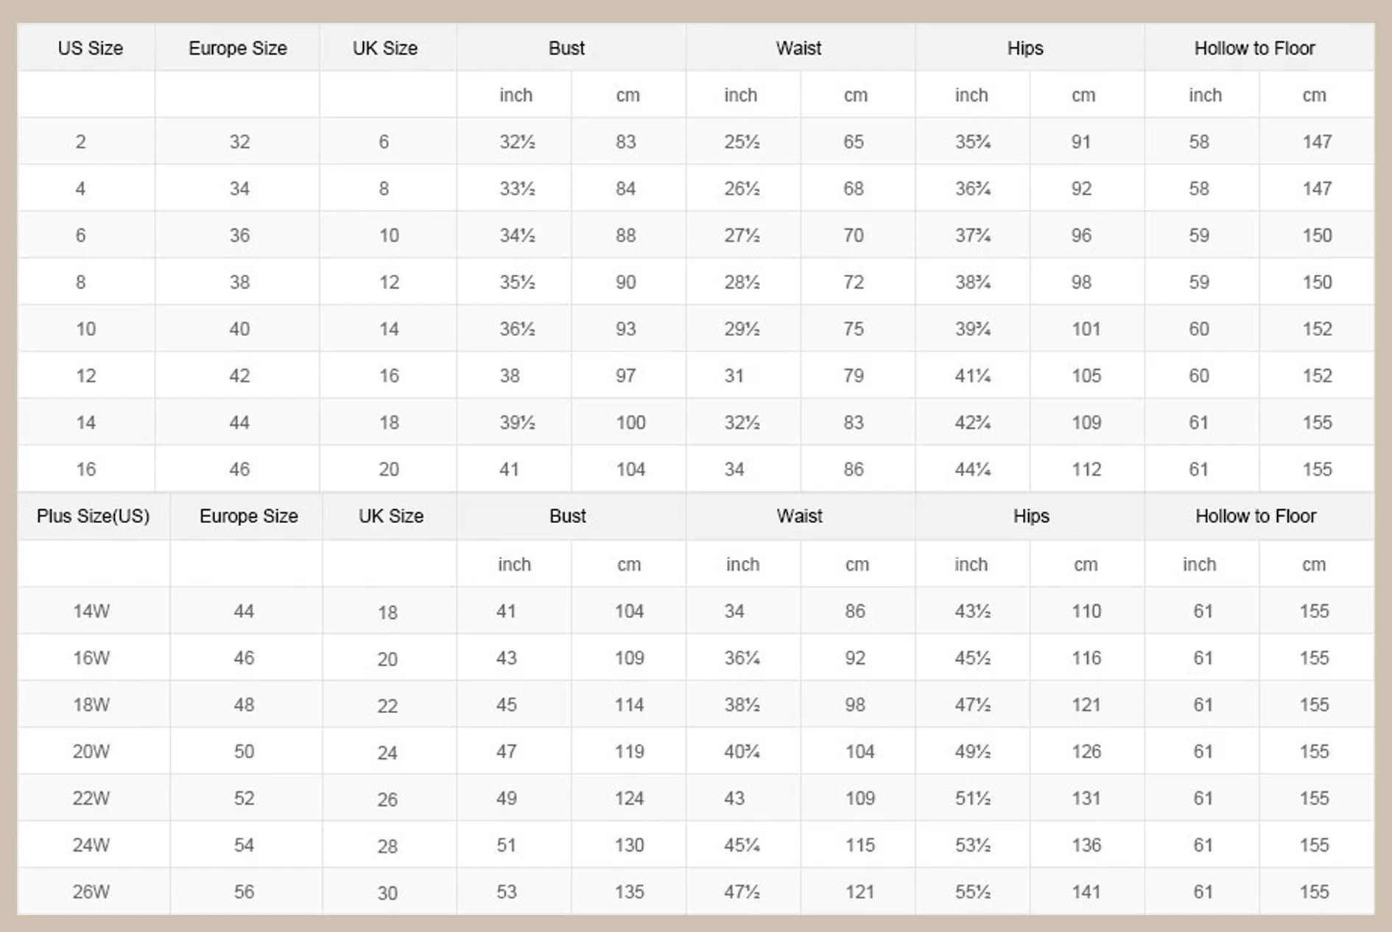Image resolution: width=1392 pixels, height=932 pixels.
Task: Click Europe Size header in top table
Action: [238, 49]
